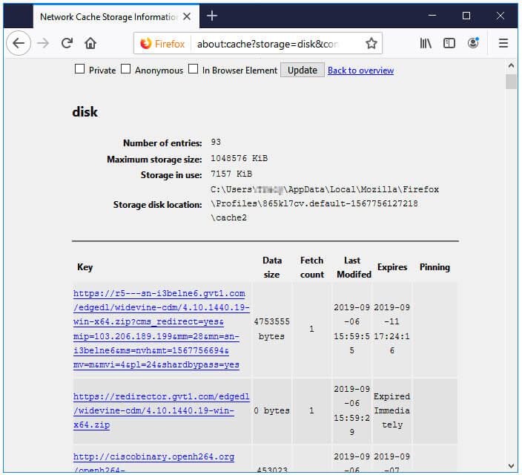Click the vertical scrollbar thumb
522x475 pixels.
(x=511, y=82)
